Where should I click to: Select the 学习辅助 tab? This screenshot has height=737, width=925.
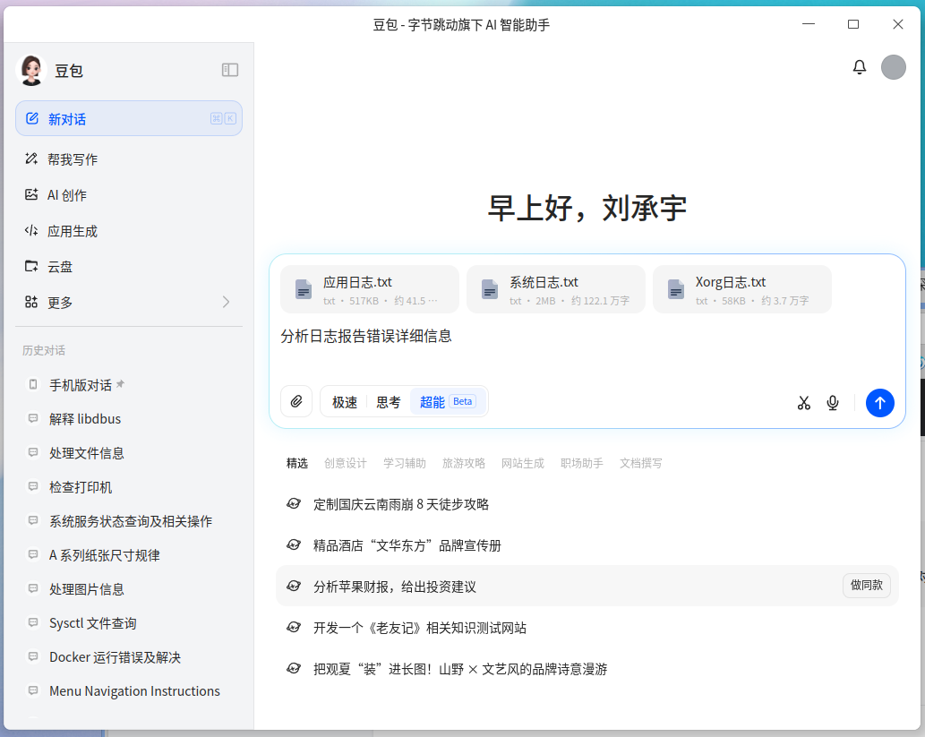pyautogui.click(x=404, y=463)
